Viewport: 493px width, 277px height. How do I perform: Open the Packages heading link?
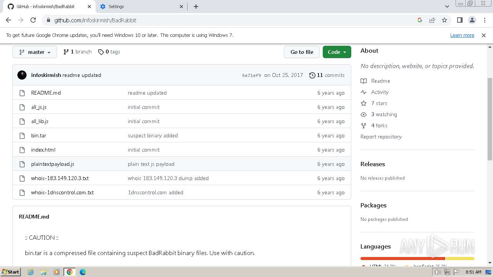tap(373, 205)
